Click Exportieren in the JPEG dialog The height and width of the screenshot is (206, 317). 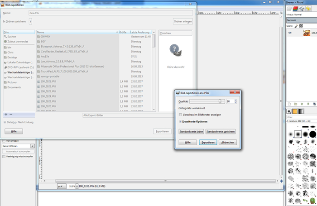pos(208,142)
